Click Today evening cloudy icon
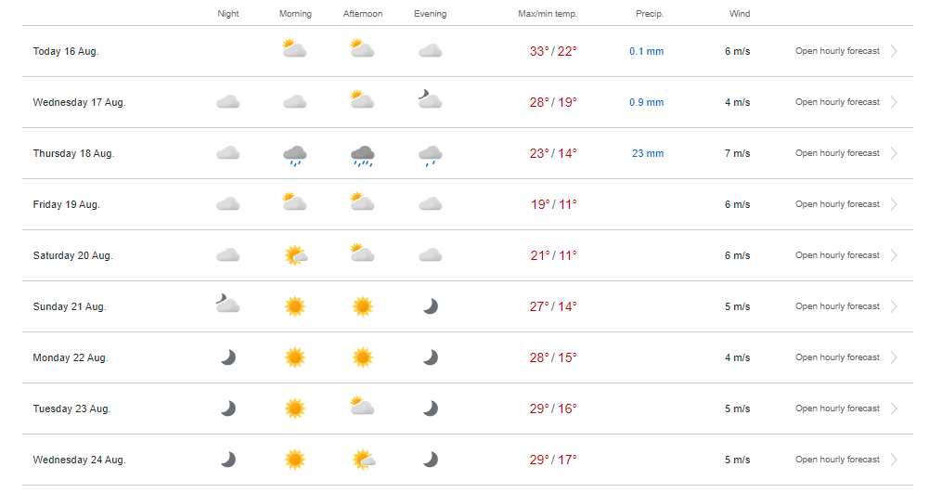This screenshot has height=493, width=929. [x=430, y=51]
